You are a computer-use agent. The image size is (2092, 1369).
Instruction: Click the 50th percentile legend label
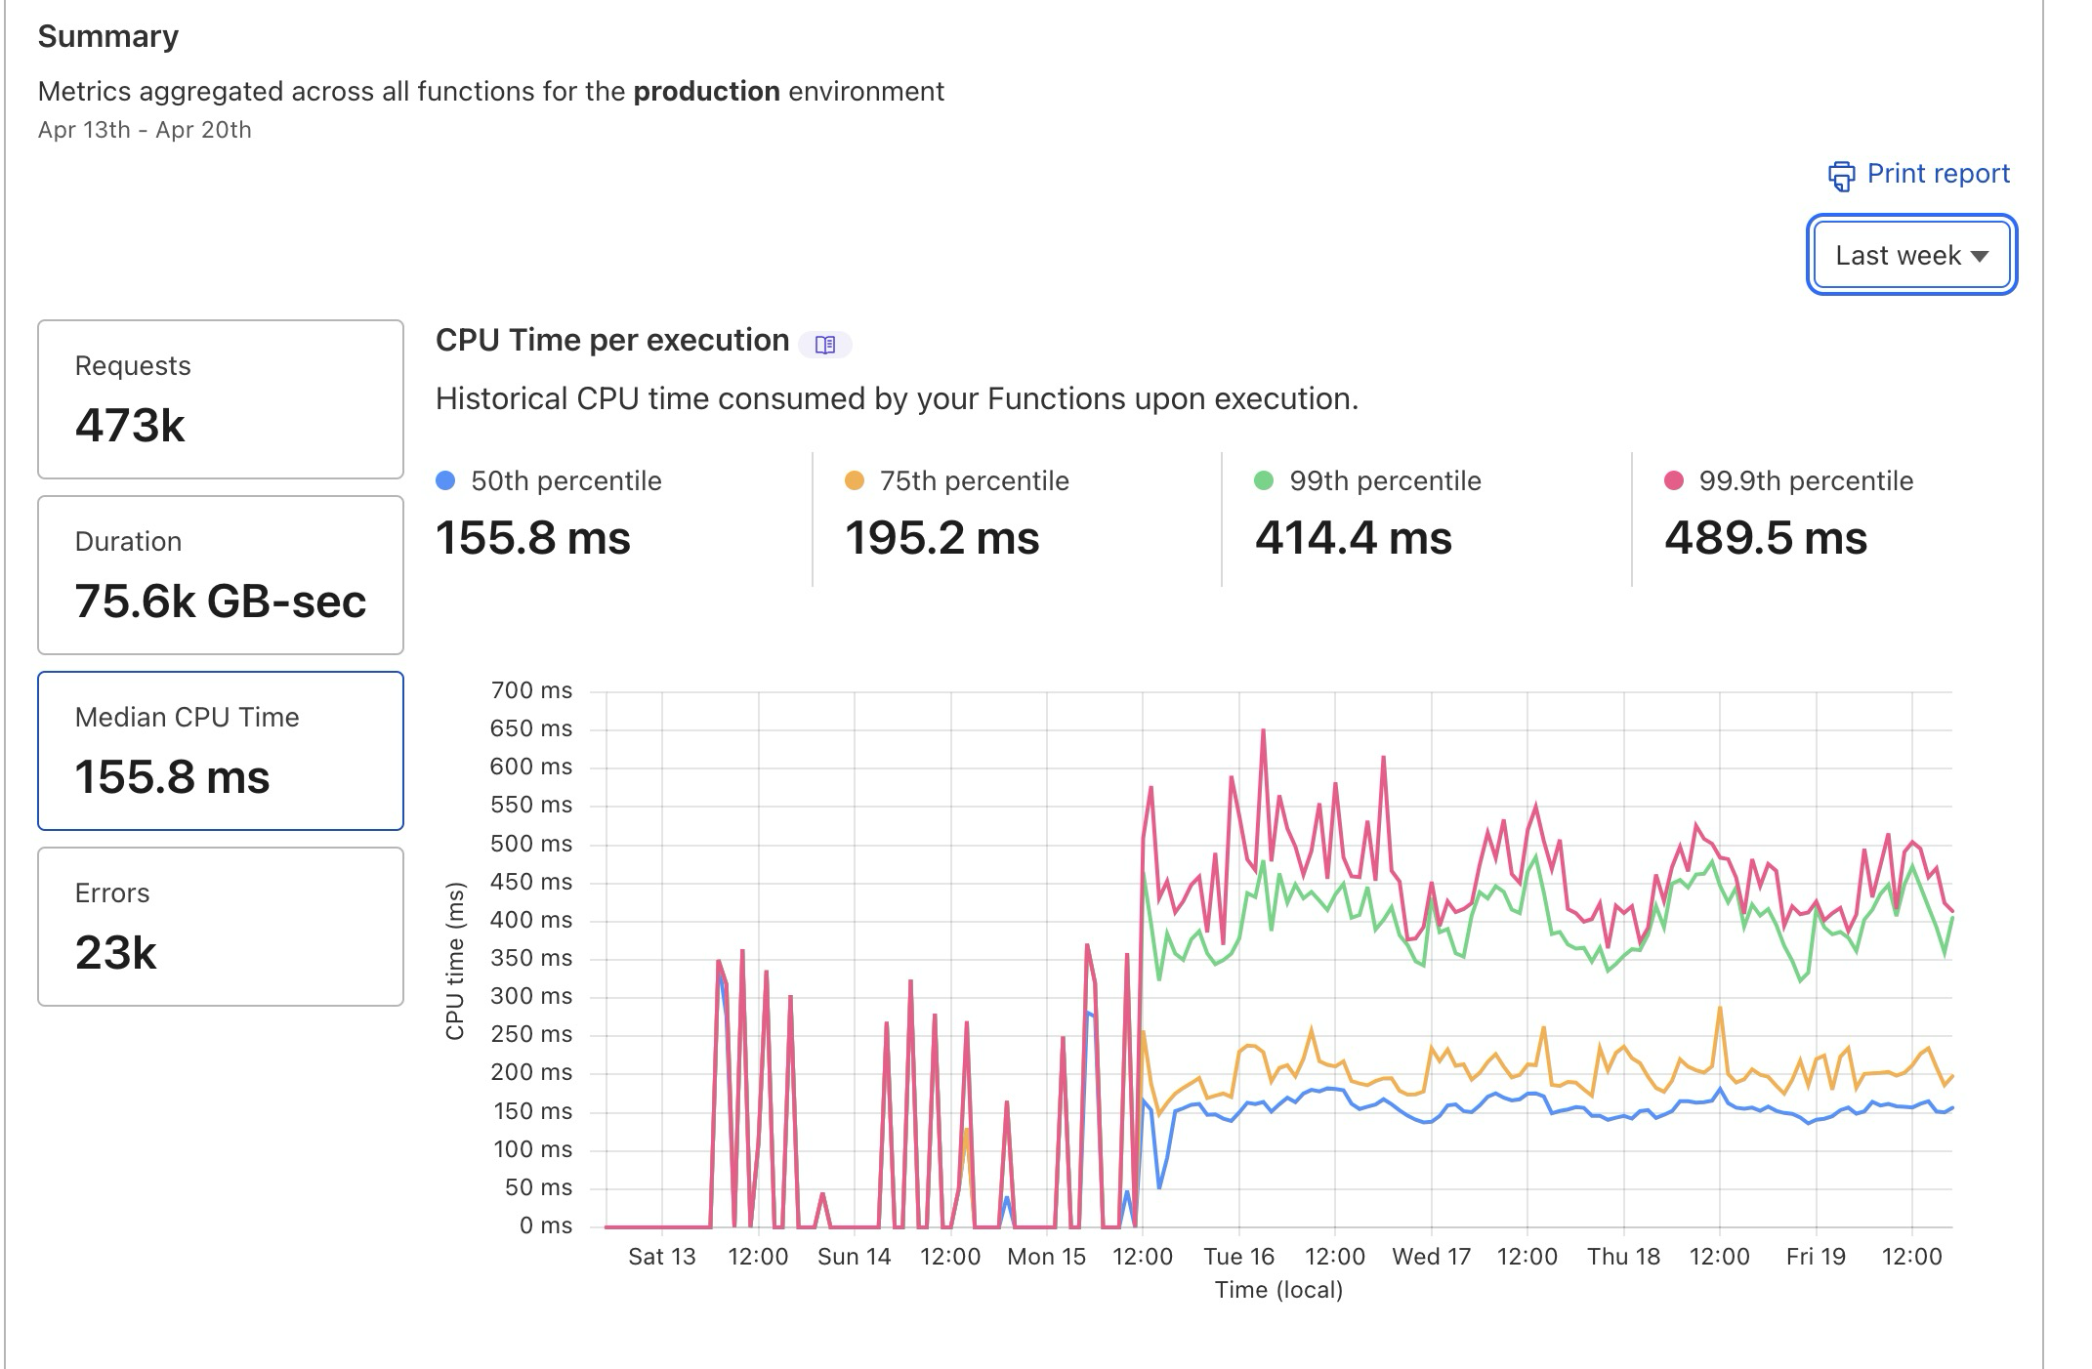pyautogui.click(x=565, y=480)
